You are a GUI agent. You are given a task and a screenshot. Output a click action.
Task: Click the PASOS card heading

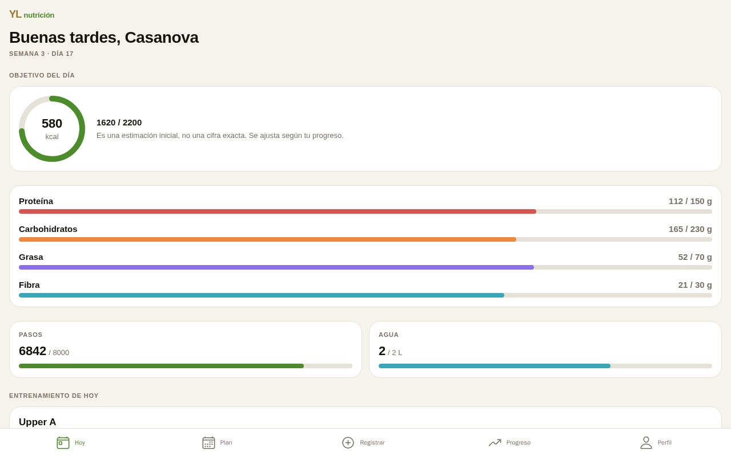click(31, 335)
